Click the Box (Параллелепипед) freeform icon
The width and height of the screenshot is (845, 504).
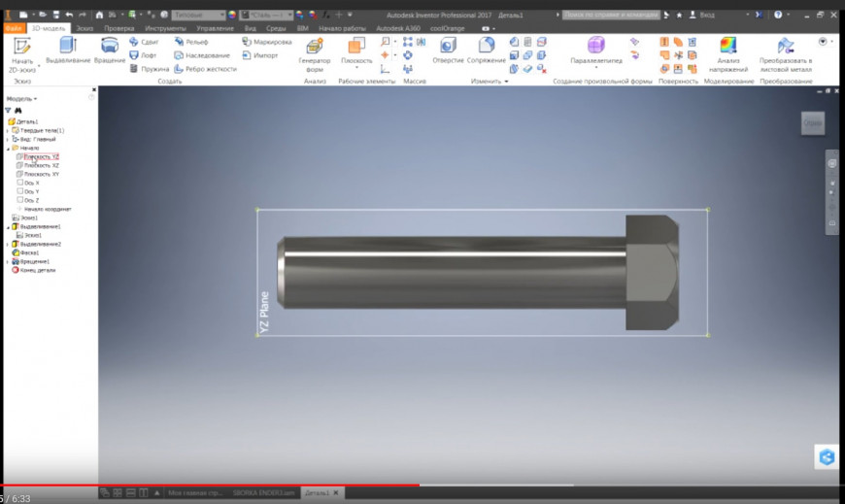pos(595,46)
